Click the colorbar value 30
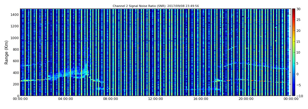 coord(298,9)
